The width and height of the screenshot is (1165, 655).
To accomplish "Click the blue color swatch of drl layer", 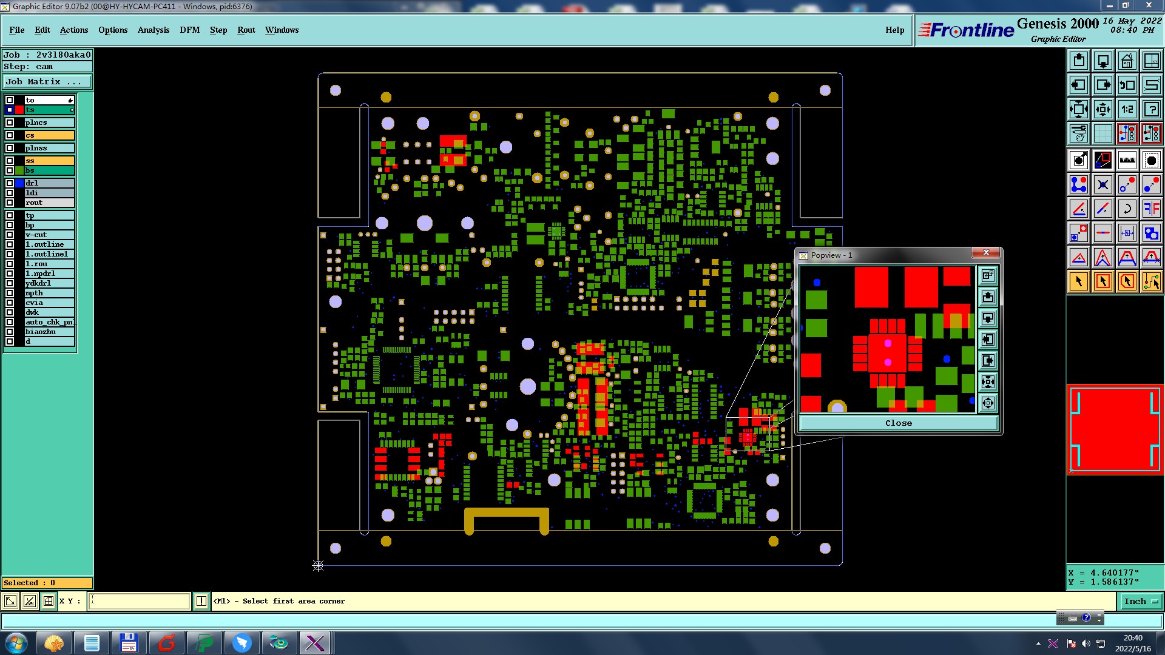I will 19,183.
